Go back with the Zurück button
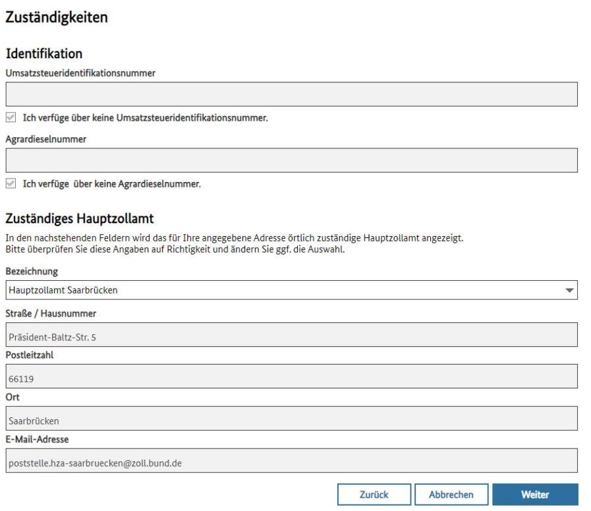 click(374, 495)
